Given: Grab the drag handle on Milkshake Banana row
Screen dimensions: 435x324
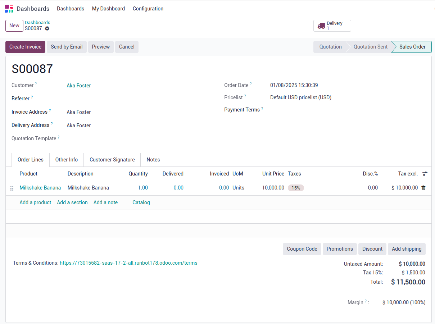Looking at the screenshot, I should [x=12, y=188].
